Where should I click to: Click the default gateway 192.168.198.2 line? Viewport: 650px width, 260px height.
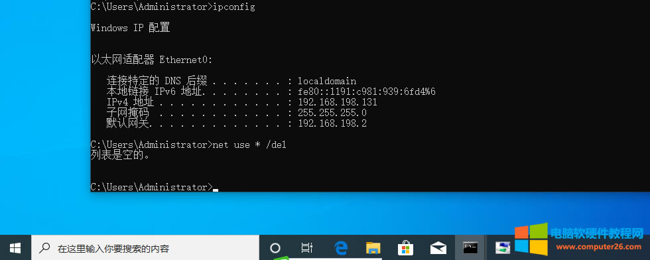236,123
